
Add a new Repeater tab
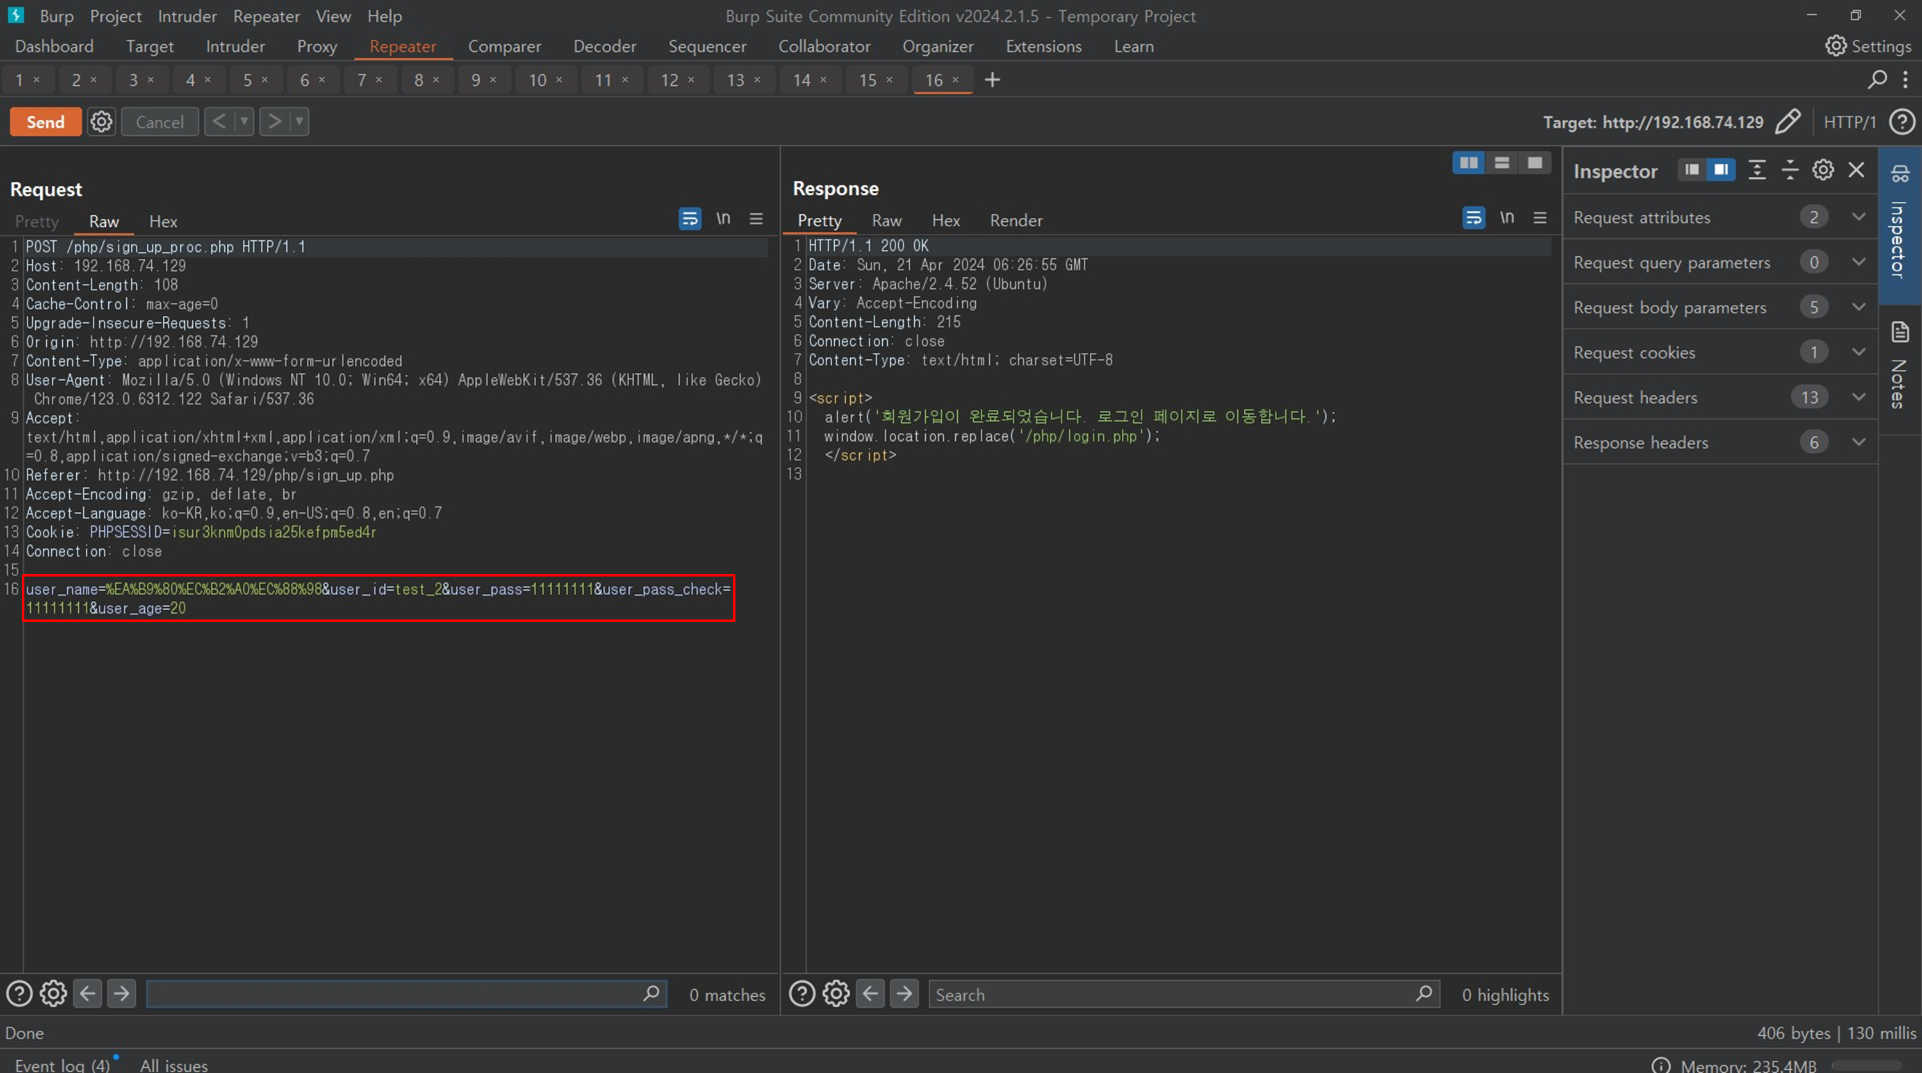(992, 80)
